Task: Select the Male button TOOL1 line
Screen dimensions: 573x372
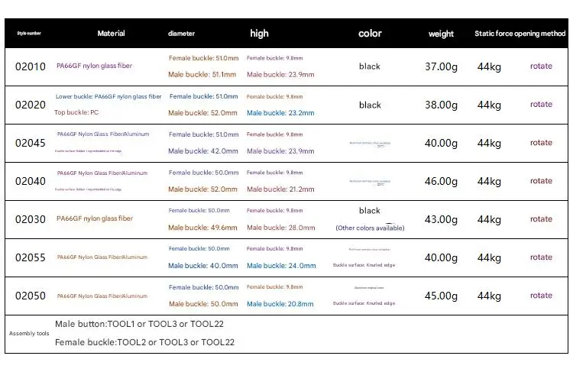Action: coord(139,324)
